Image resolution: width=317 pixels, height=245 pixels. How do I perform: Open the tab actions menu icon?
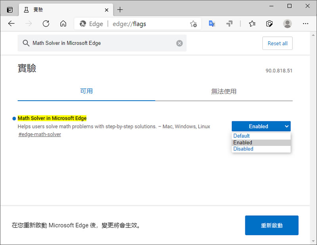(10, 10)
